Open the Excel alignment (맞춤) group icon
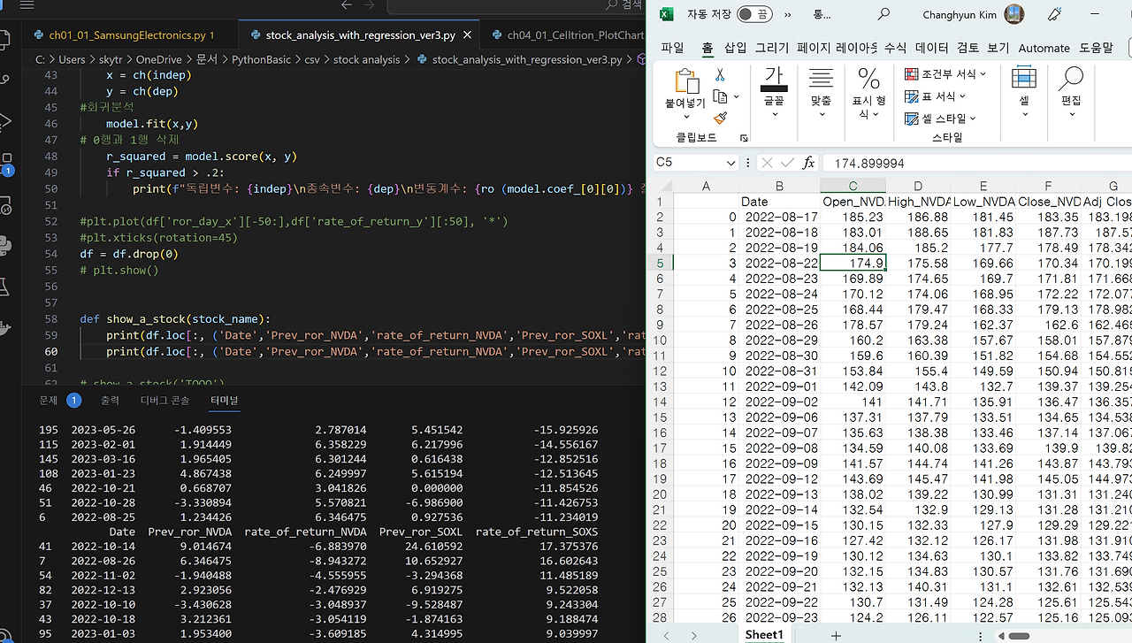1132x643 pixels. (x=821, y=79)
